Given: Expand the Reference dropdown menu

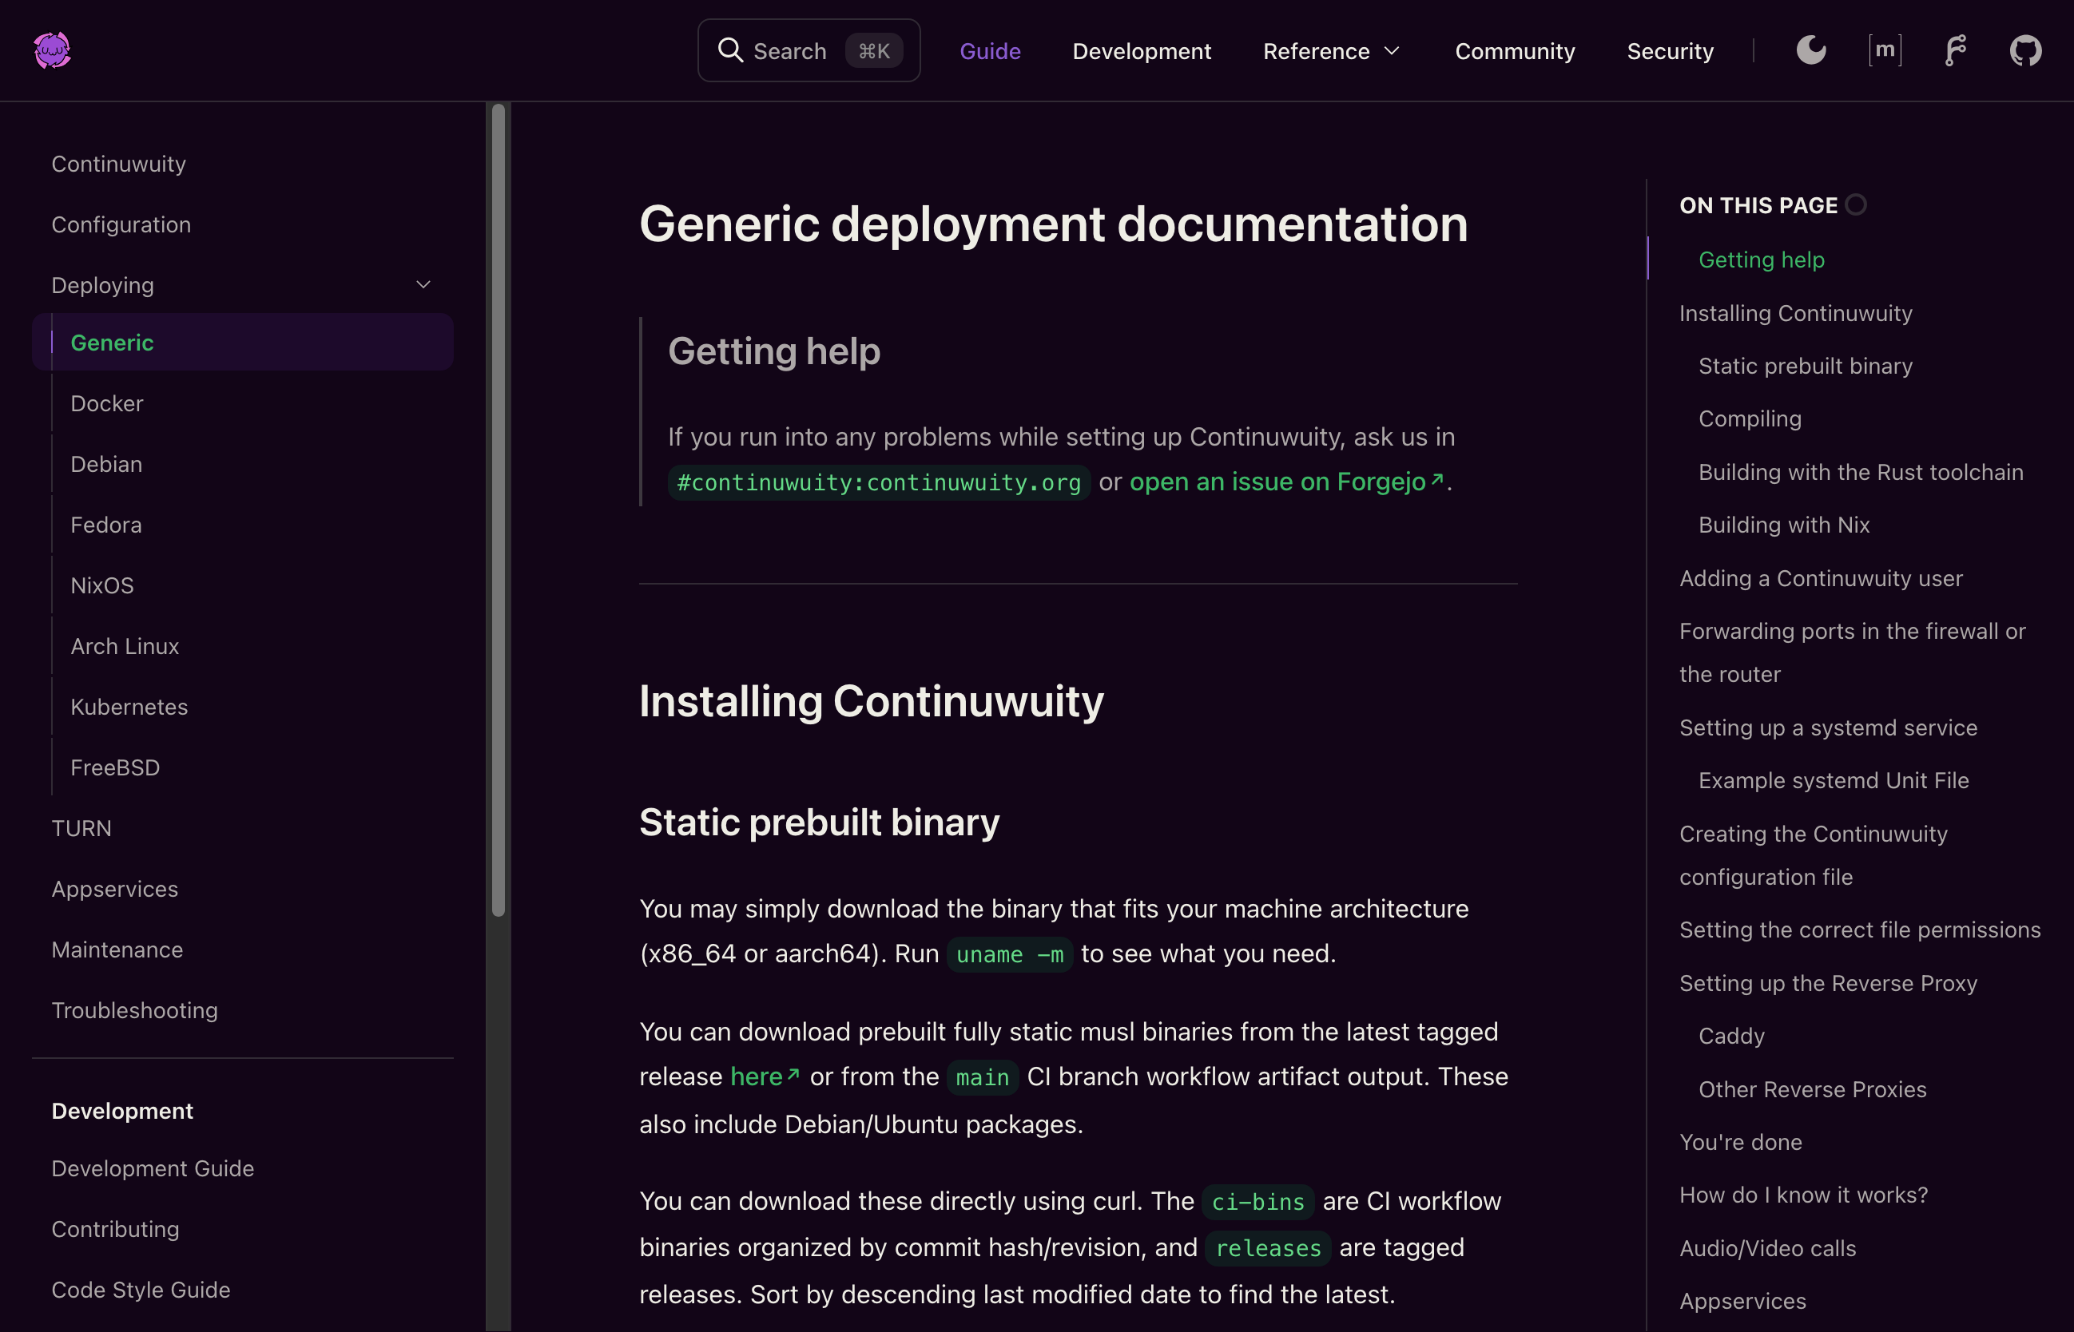Looking at the screenshot, I should click(x=1331, y=51).
